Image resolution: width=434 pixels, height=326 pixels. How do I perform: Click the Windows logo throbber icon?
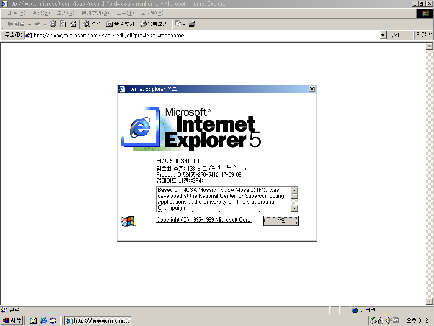[x=425, y=14]
